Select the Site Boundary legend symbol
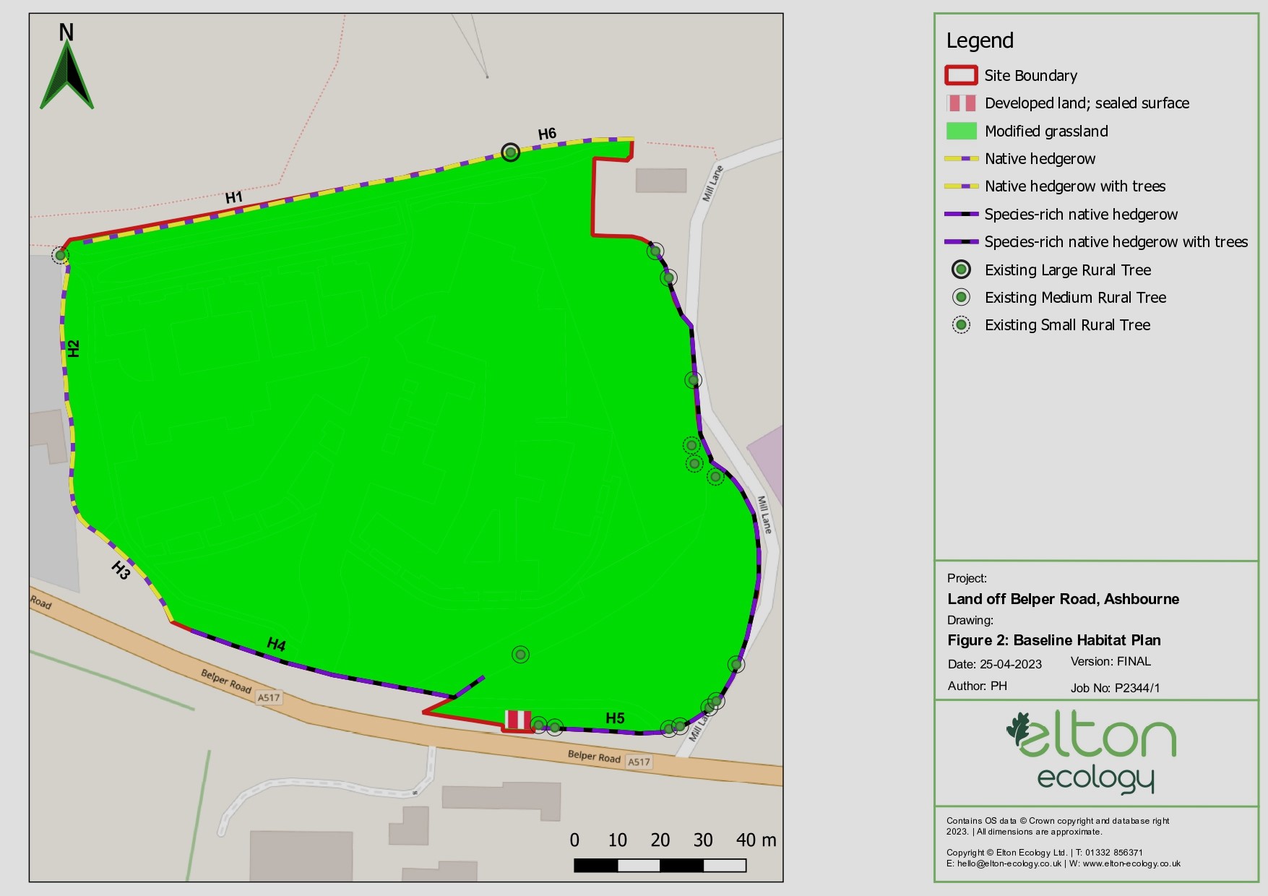 coord(961,75)
